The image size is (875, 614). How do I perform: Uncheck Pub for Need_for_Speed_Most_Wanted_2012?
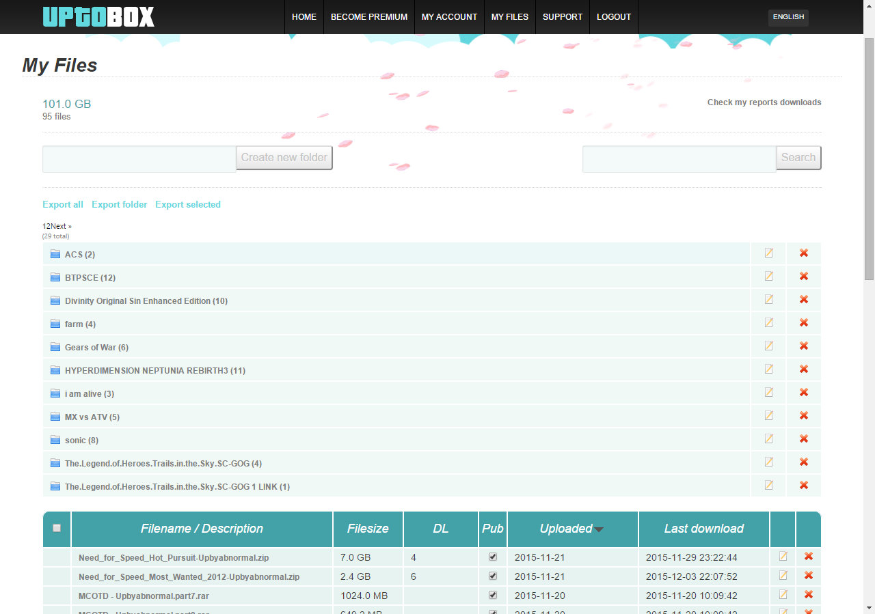(x=493, y=576)
